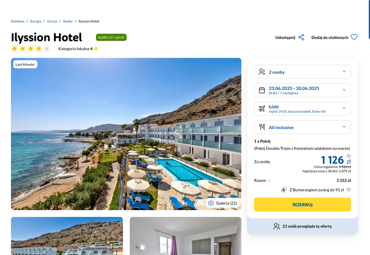Viewport: 370px width, 255px height.
Task: Click the share icon next to Udostępnij
Action: tap(301, 37)
